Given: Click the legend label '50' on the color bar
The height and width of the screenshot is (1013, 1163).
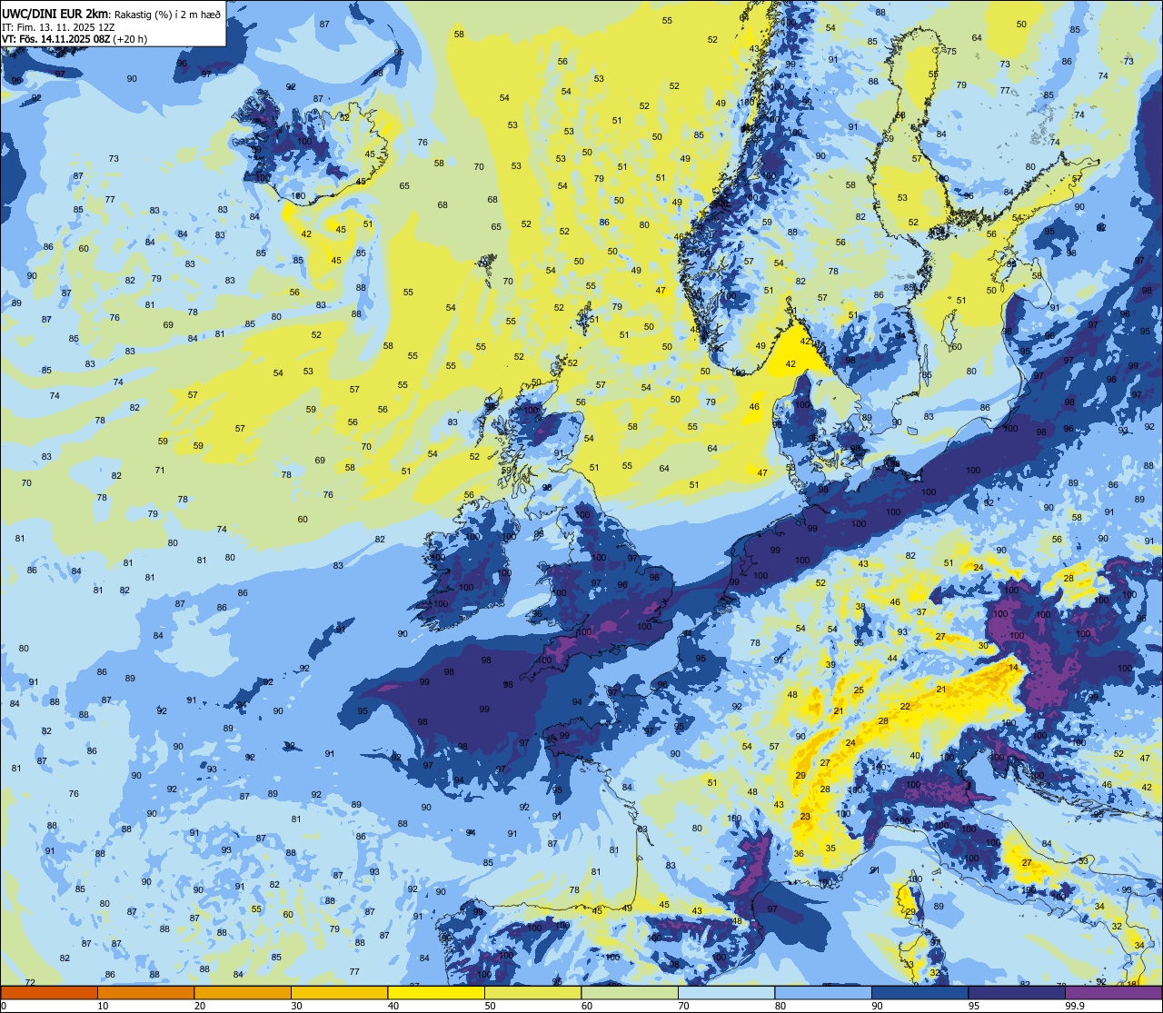Looking at the screenshot, I should click(x=490, y=1006).
